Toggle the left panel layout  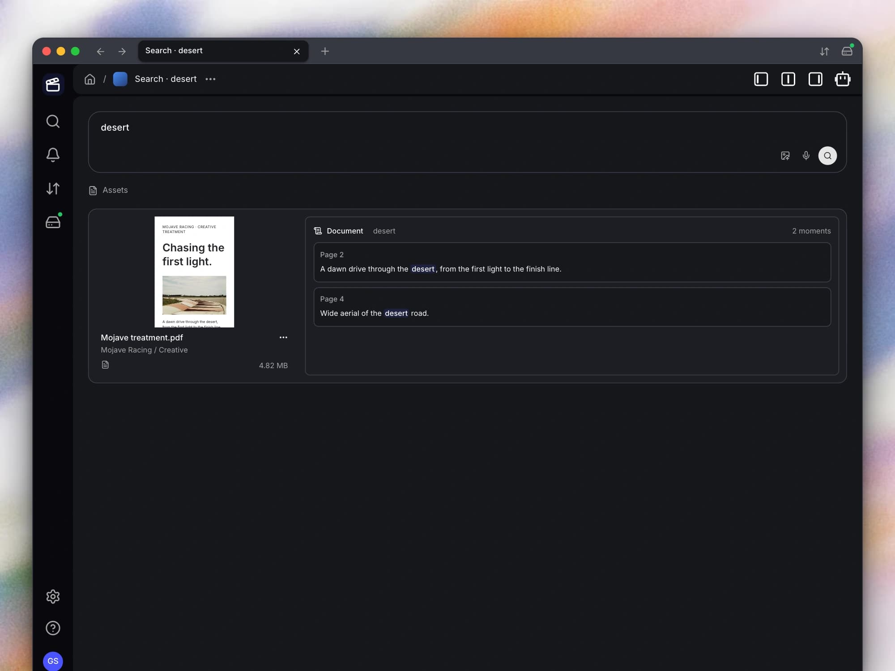point(761,79)
